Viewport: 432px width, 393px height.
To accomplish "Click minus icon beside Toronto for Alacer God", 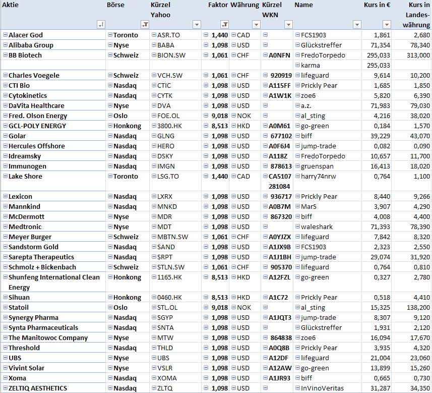I will [110, 35].
